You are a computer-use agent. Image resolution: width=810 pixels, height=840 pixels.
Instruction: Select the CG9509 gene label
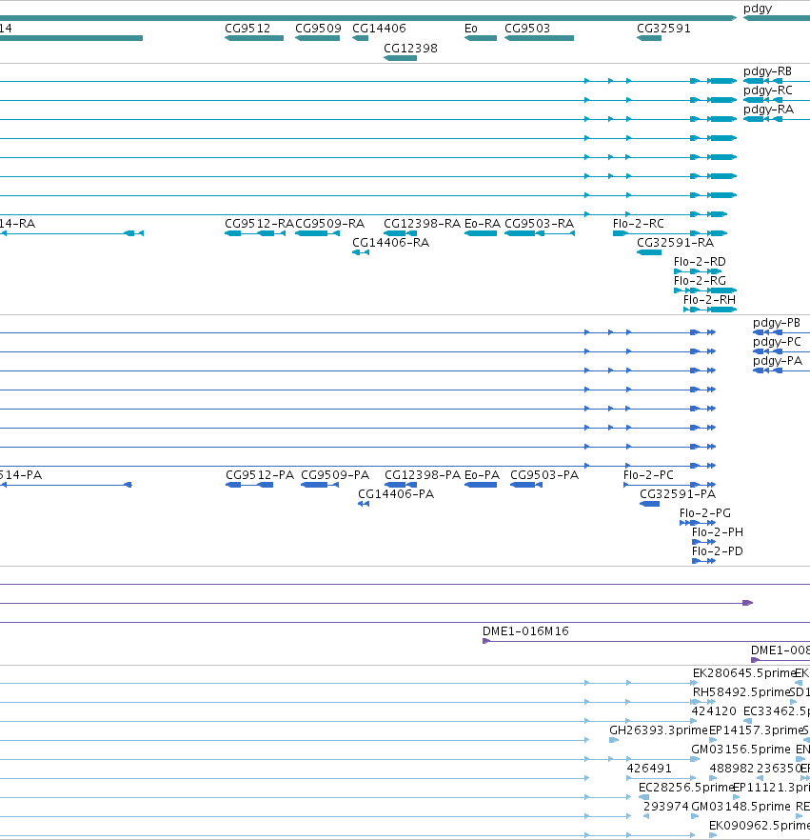pyautogui.click(x=318, y=29)
